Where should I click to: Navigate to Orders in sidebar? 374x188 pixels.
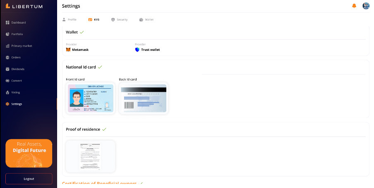(16, 57)
